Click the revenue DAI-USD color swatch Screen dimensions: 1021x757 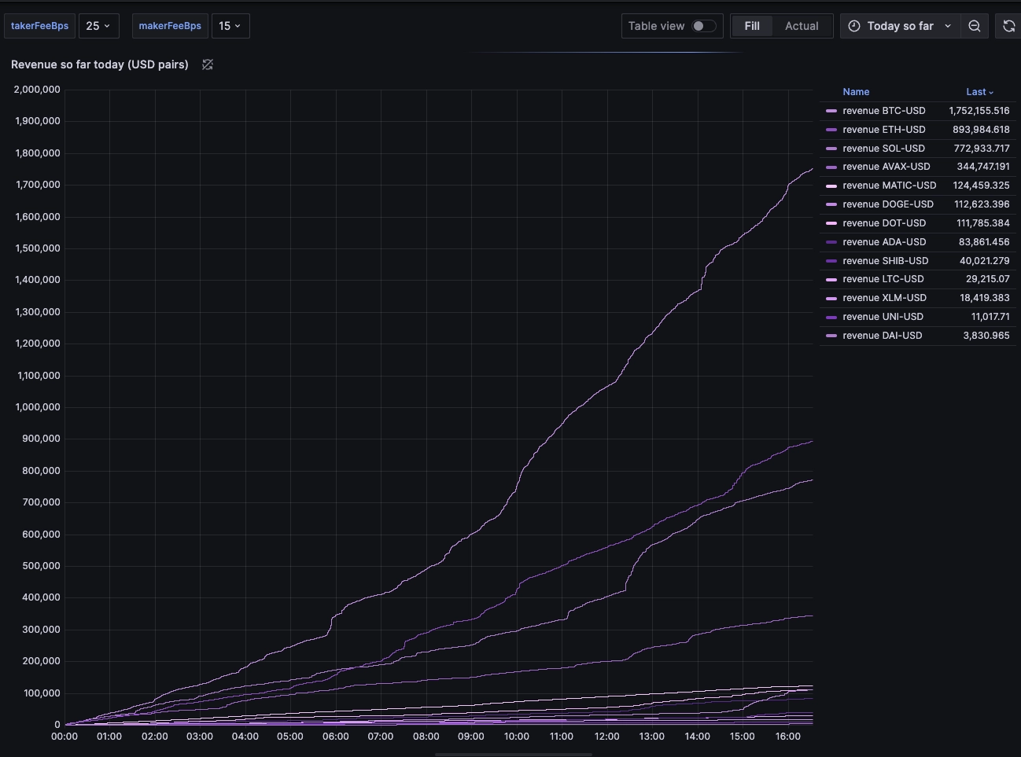(x=831, y=336)
